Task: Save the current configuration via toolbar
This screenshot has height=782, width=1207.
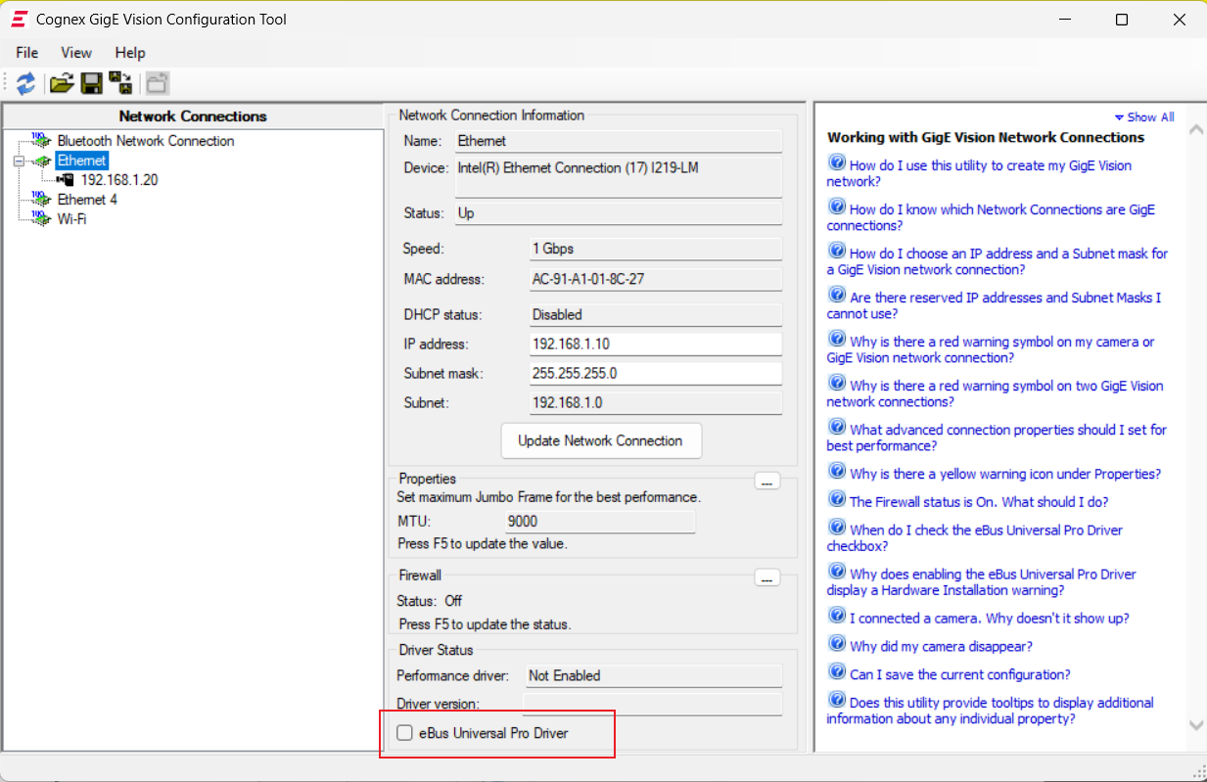Action: pos(91,83)
